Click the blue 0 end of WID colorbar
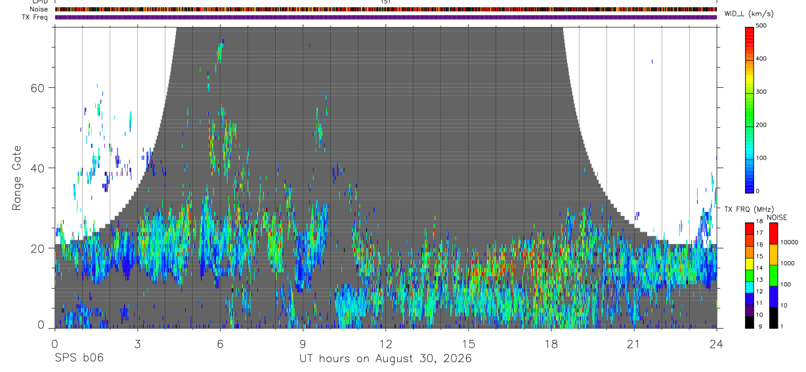 [750, 189]
